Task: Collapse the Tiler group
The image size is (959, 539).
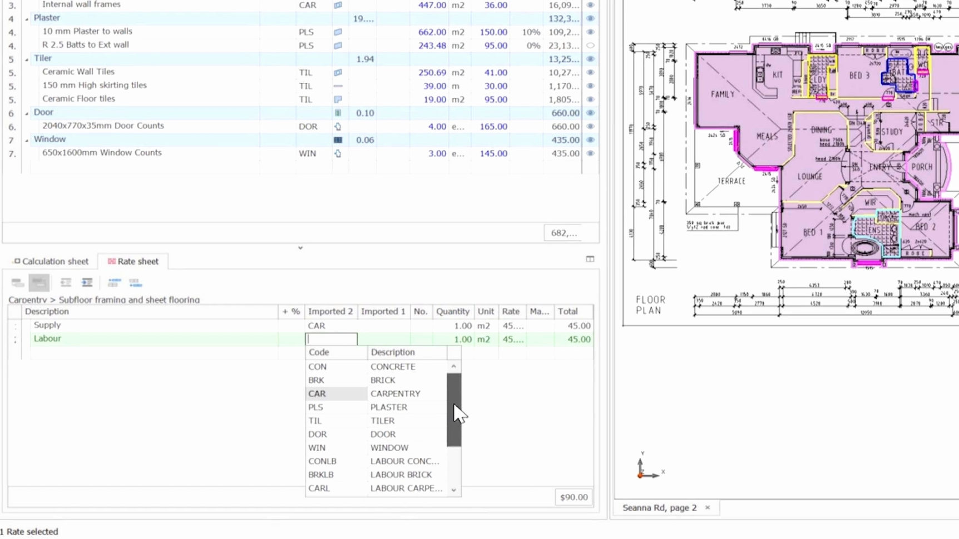Action: tap(27, 59)
